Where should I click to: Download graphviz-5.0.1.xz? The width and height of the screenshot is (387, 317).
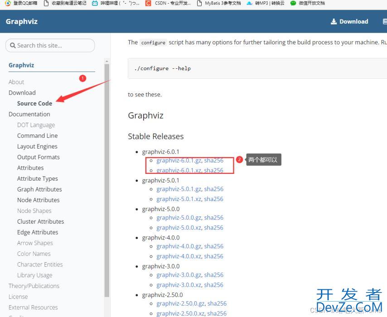[x=179, y=199]
